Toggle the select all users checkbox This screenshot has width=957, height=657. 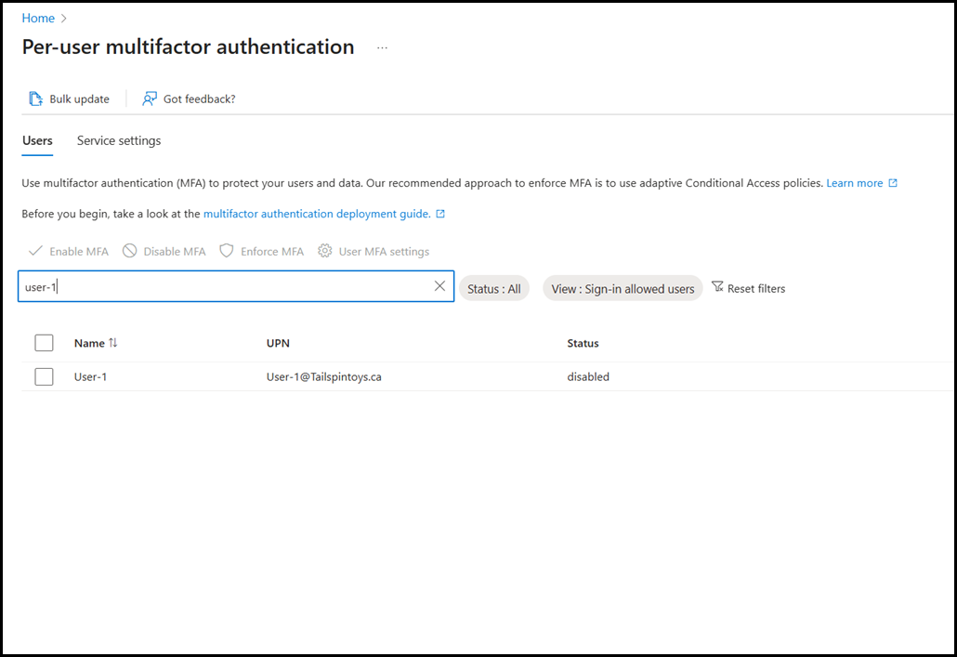tap(44, 343)
